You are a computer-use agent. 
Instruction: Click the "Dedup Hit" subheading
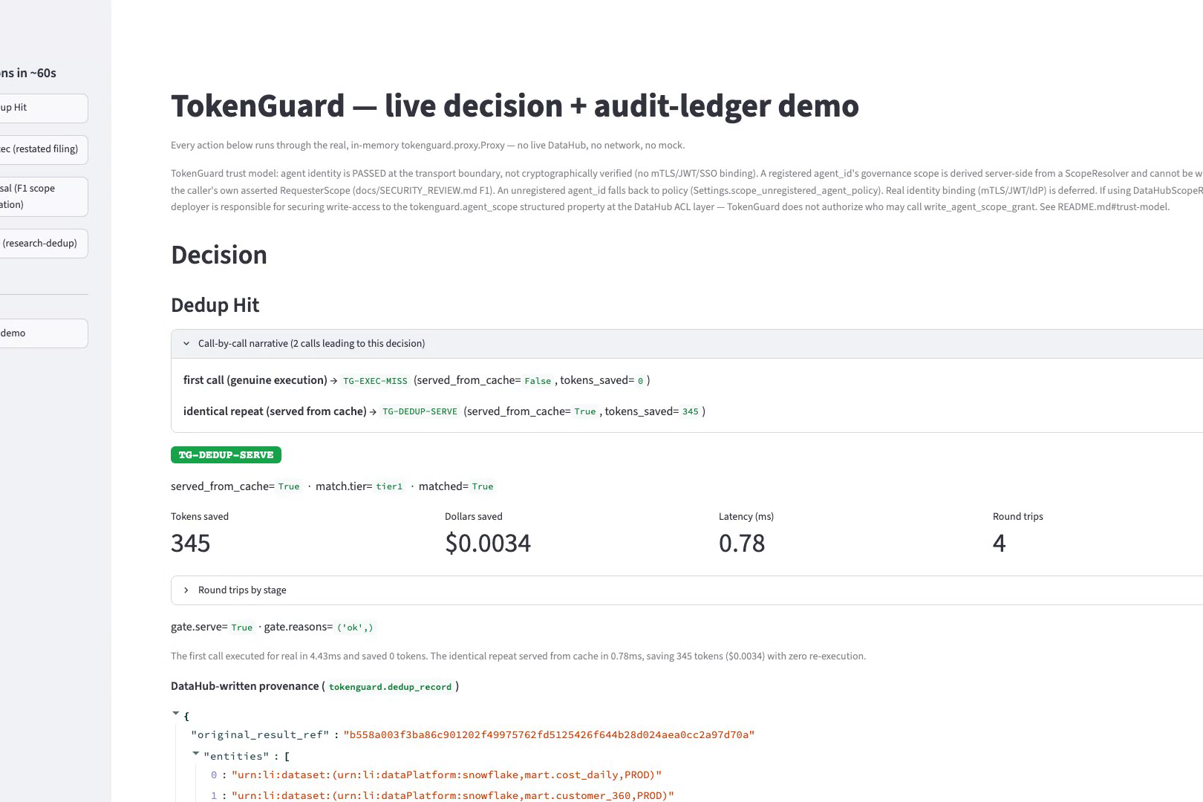(x=215, y=305)
